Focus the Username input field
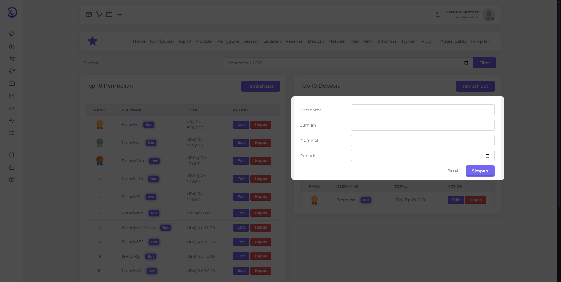This screenshot has width=561, height=282. point(423,110)
